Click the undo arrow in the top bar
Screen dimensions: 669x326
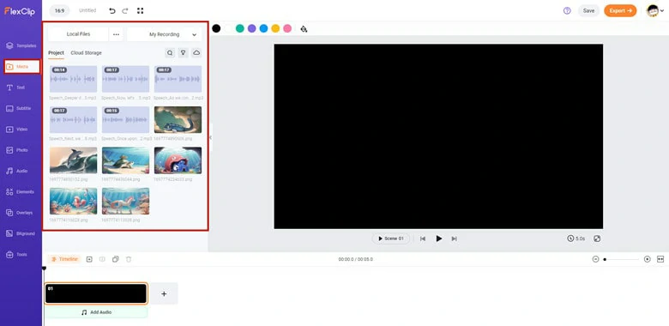[112, 10]
